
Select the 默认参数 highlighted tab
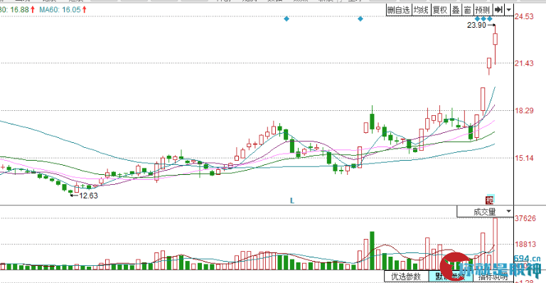coord(451,277)
